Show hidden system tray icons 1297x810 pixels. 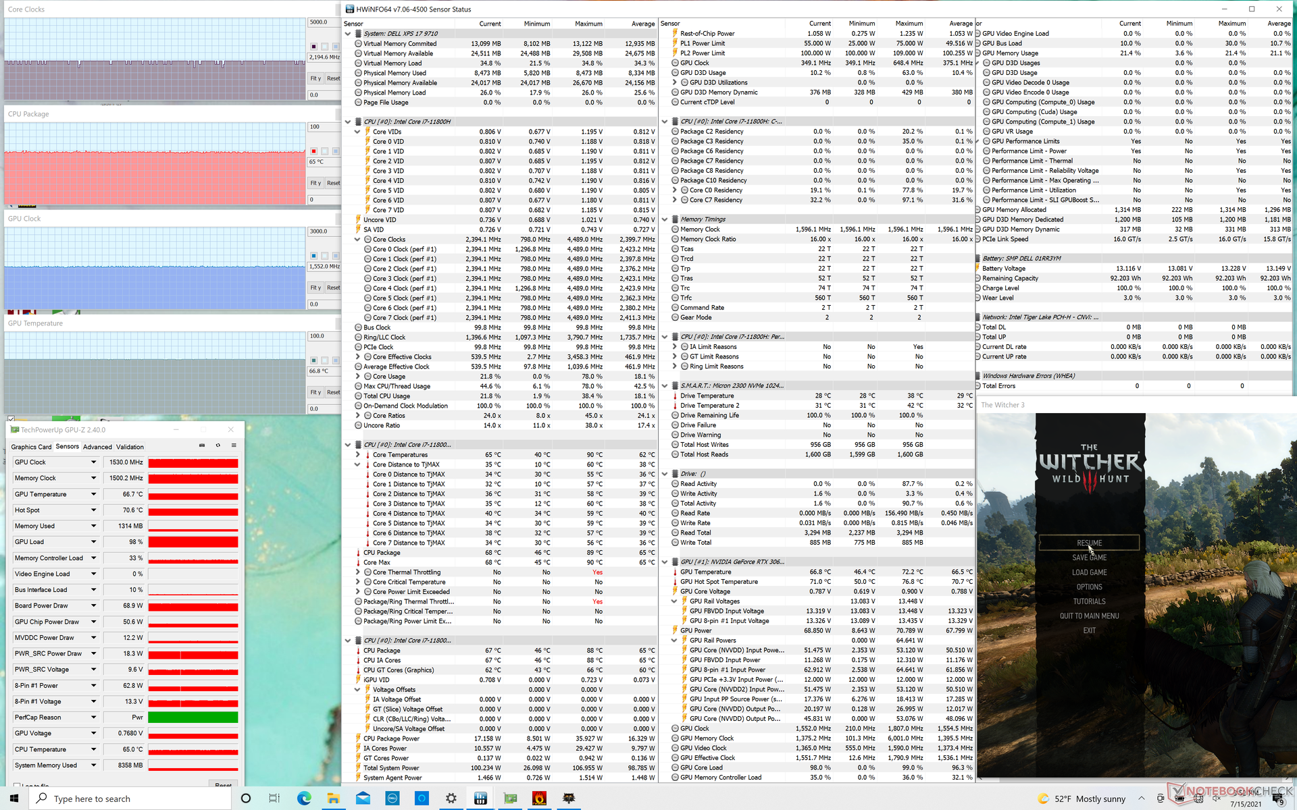pos(1142,799)
